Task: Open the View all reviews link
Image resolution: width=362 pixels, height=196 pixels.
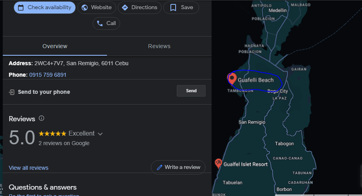Action: 28,168
